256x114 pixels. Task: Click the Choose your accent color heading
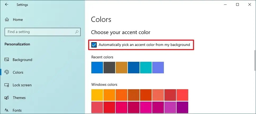tap(121, 32)
